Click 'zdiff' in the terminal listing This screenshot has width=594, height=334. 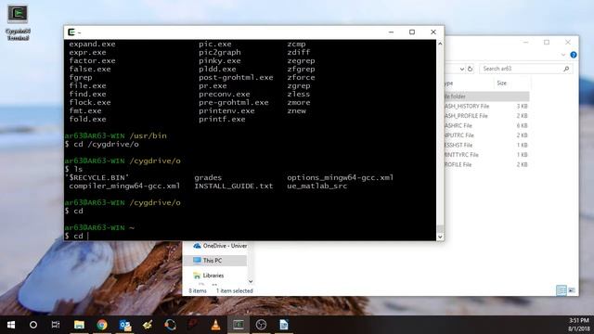(299, 52)
